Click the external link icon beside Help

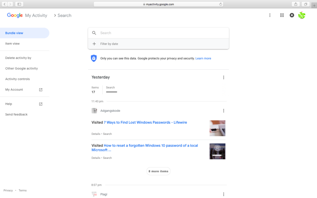(40, 104)
